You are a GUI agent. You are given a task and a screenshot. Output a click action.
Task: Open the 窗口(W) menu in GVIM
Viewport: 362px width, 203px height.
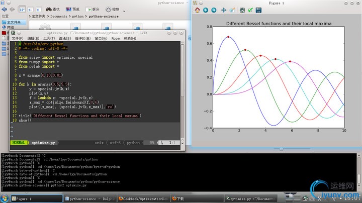[x=101, y=38]
